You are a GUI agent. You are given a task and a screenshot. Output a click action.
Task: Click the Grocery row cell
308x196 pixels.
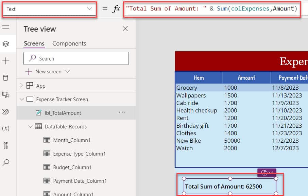187,88
